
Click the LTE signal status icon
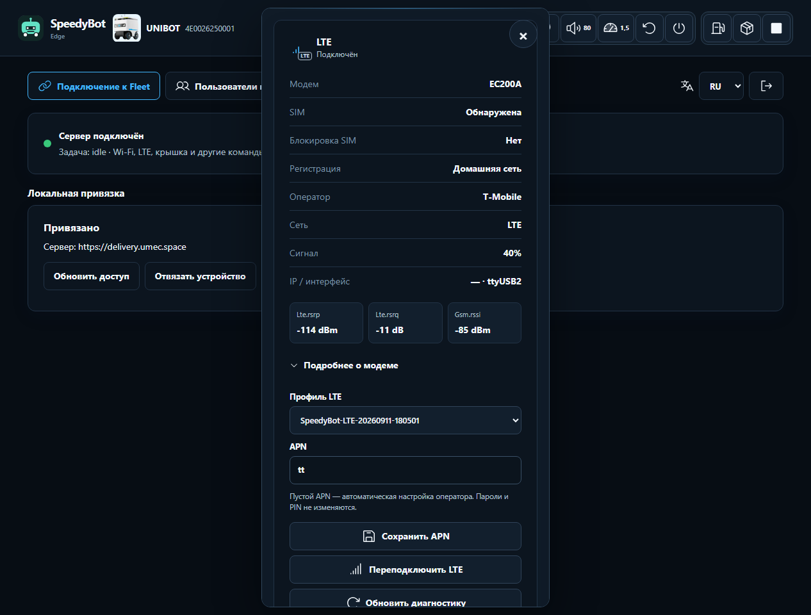tap(302, 53)
